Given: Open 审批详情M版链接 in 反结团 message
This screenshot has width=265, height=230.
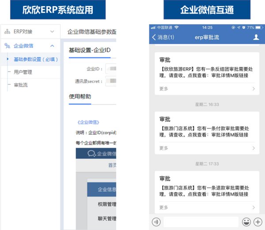Looking at the screenshot, I should tap(230, 75).
